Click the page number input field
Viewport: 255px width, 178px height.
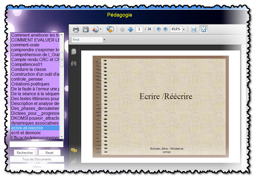(139, 29)
